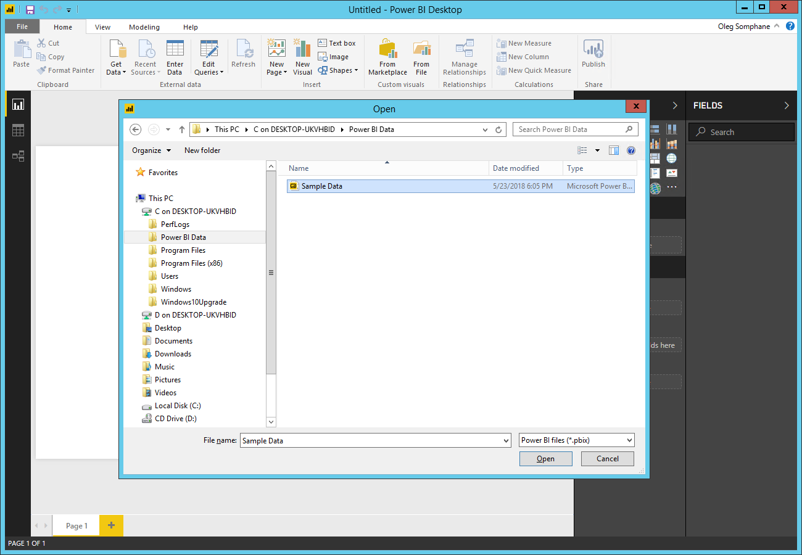
Task: Open Relationships view from left sidebar
Action: [x=18, y=156]
